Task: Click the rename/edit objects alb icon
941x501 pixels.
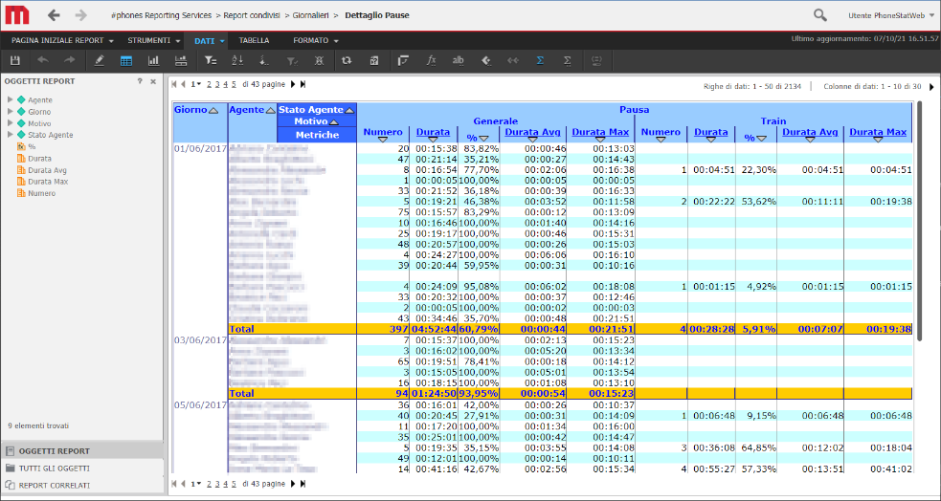Action: click(x=458, y=60)
